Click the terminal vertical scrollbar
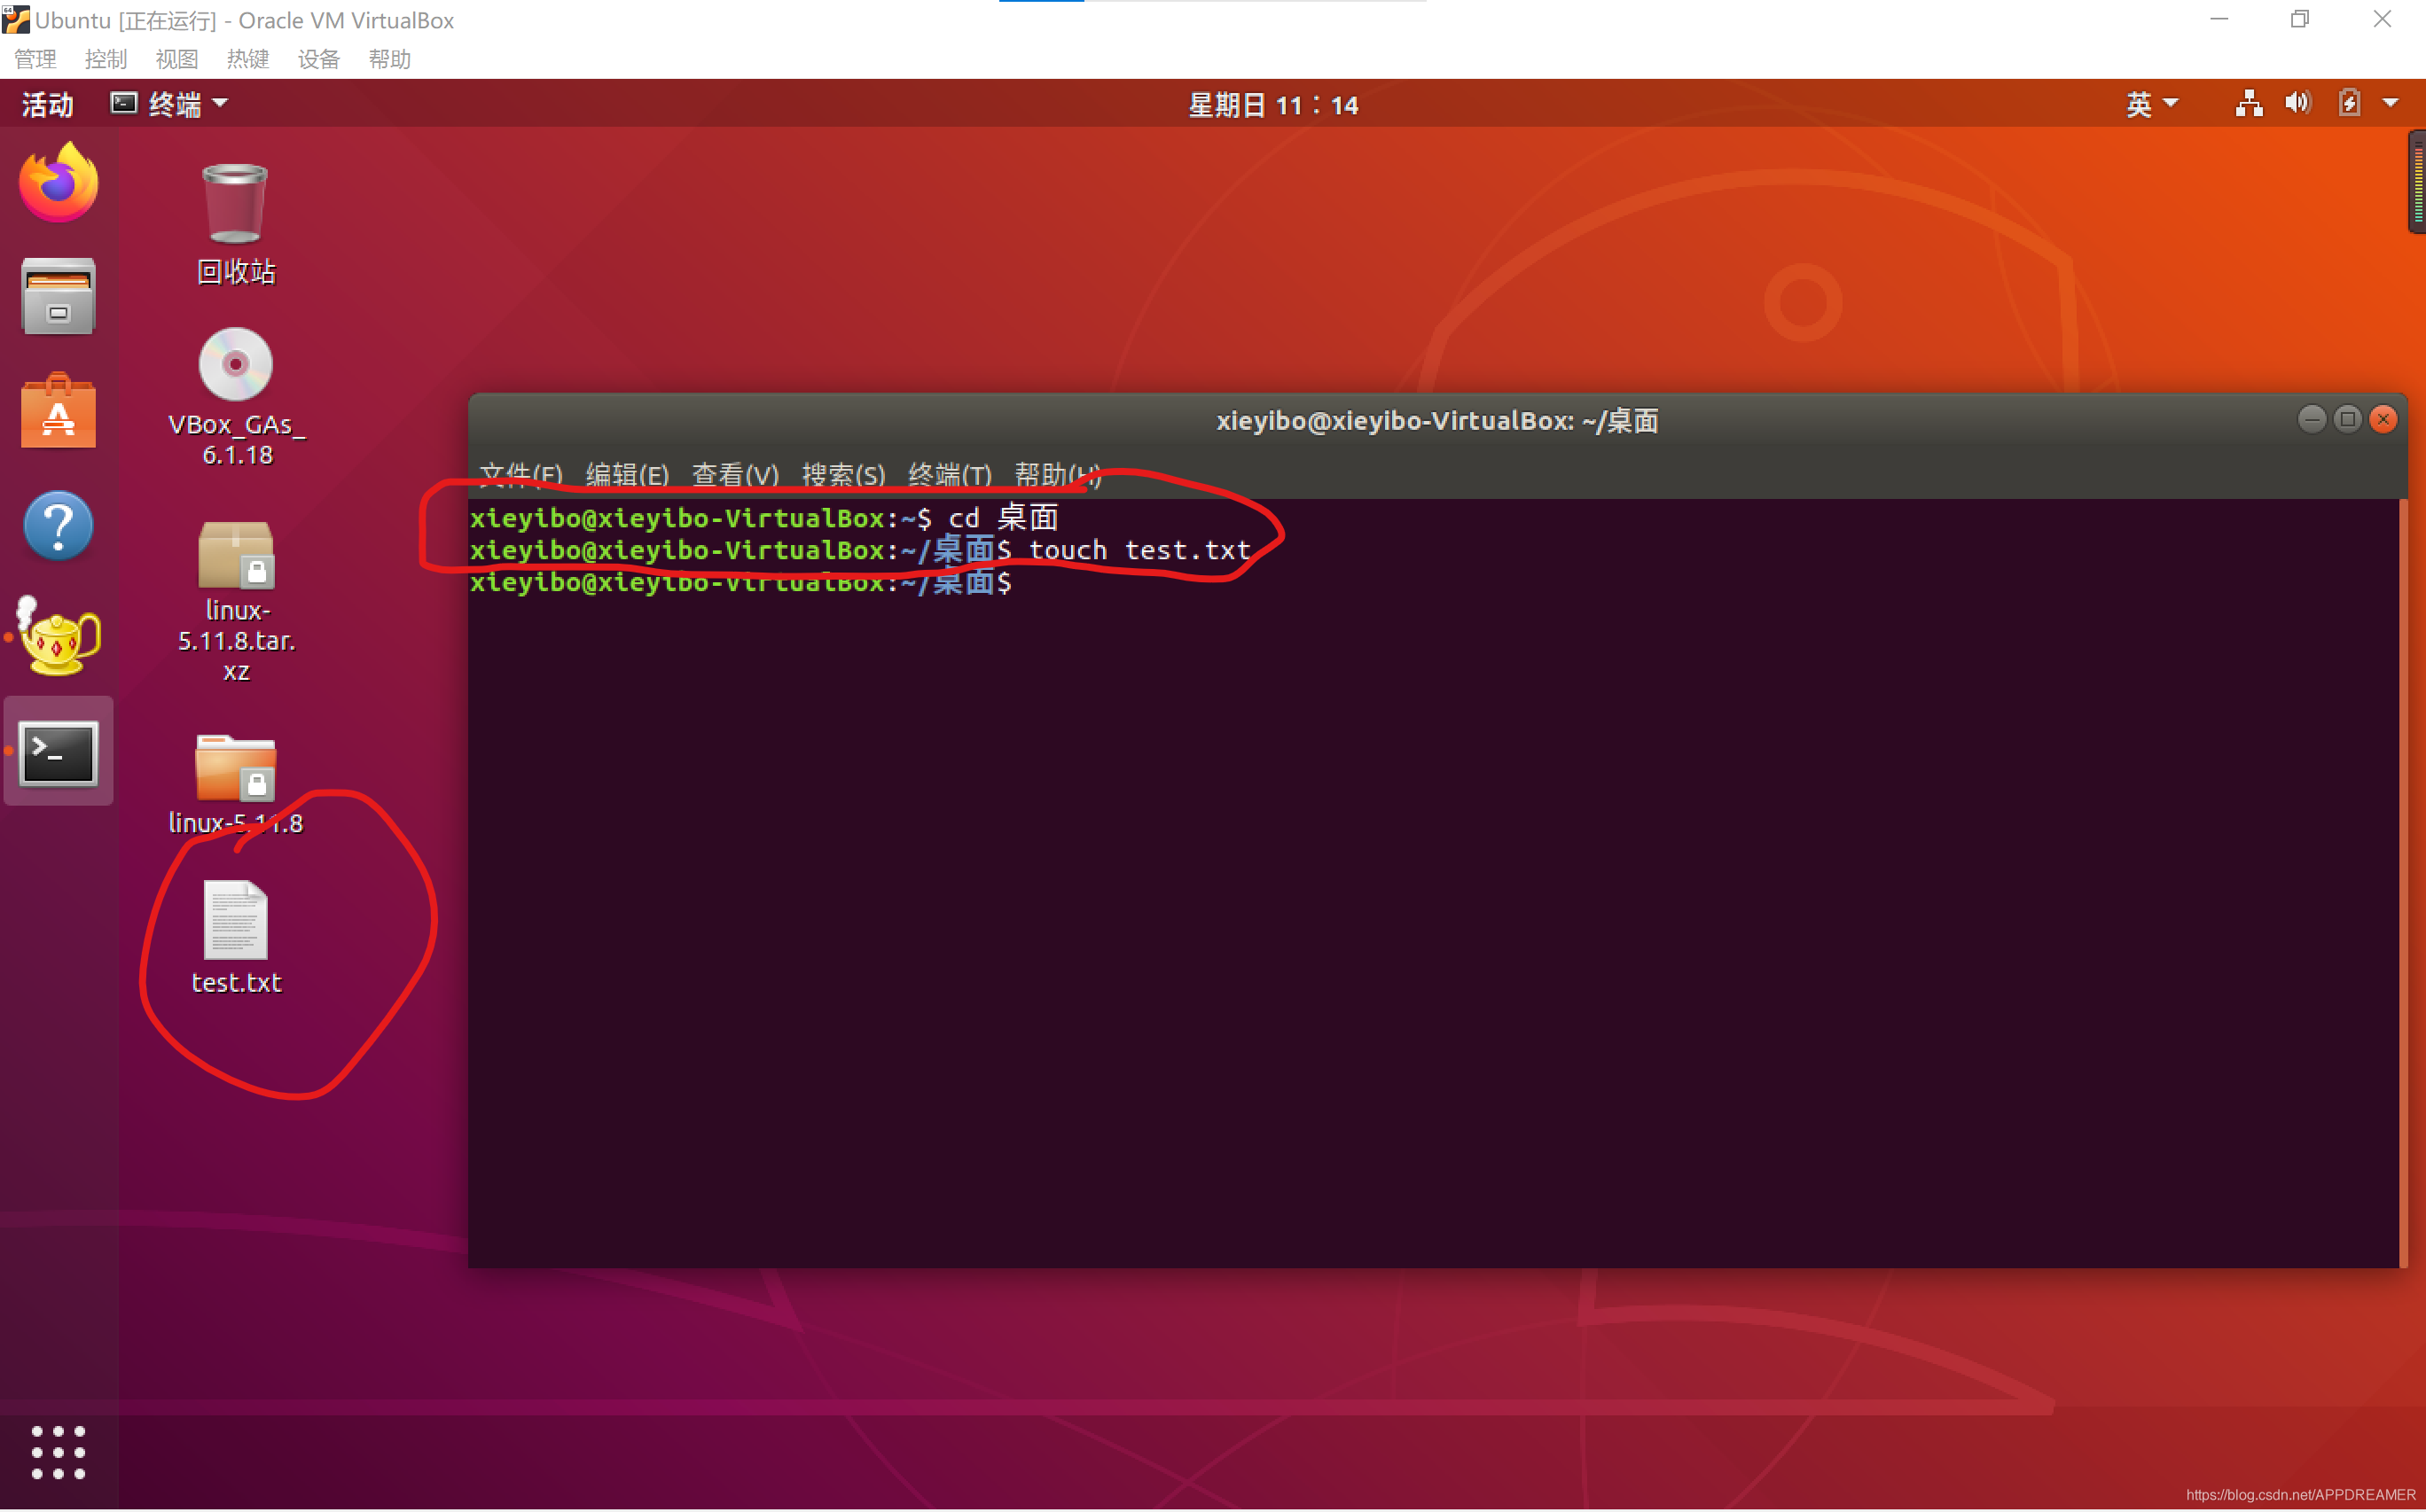The height and width of the screenshot is (1512, 2426). (x=2403, y=882)
